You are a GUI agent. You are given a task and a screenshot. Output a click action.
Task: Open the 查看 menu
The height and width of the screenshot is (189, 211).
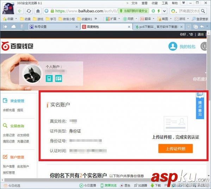[x=144, y=3]
